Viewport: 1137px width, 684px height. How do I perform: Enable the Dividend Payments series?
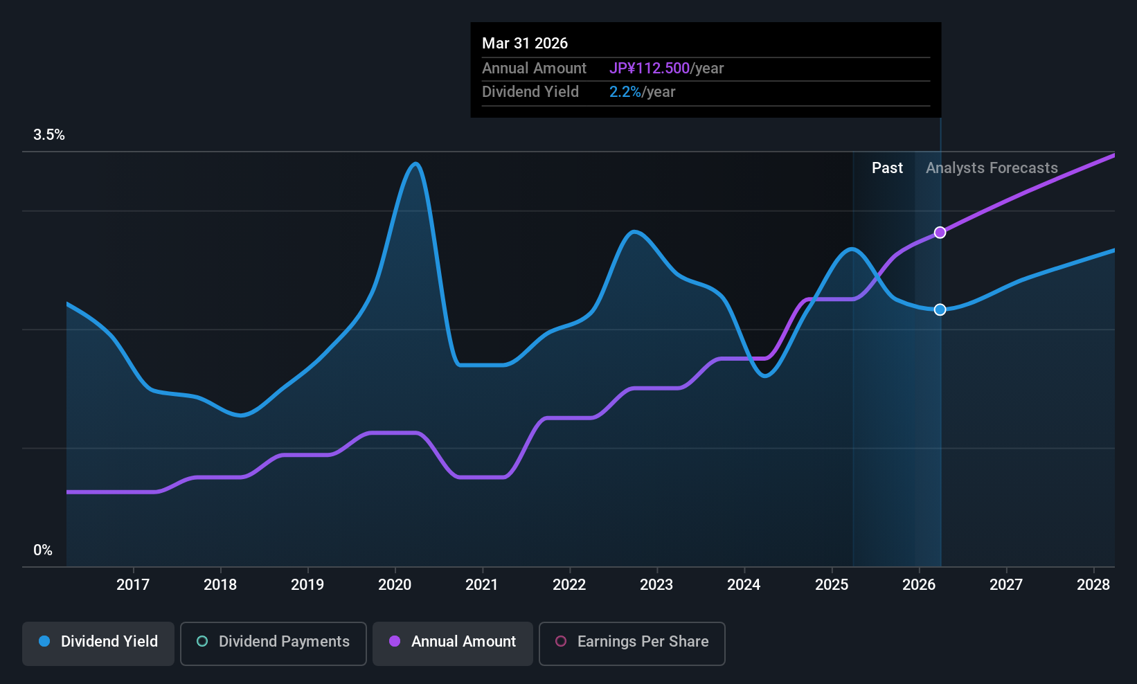274,643
